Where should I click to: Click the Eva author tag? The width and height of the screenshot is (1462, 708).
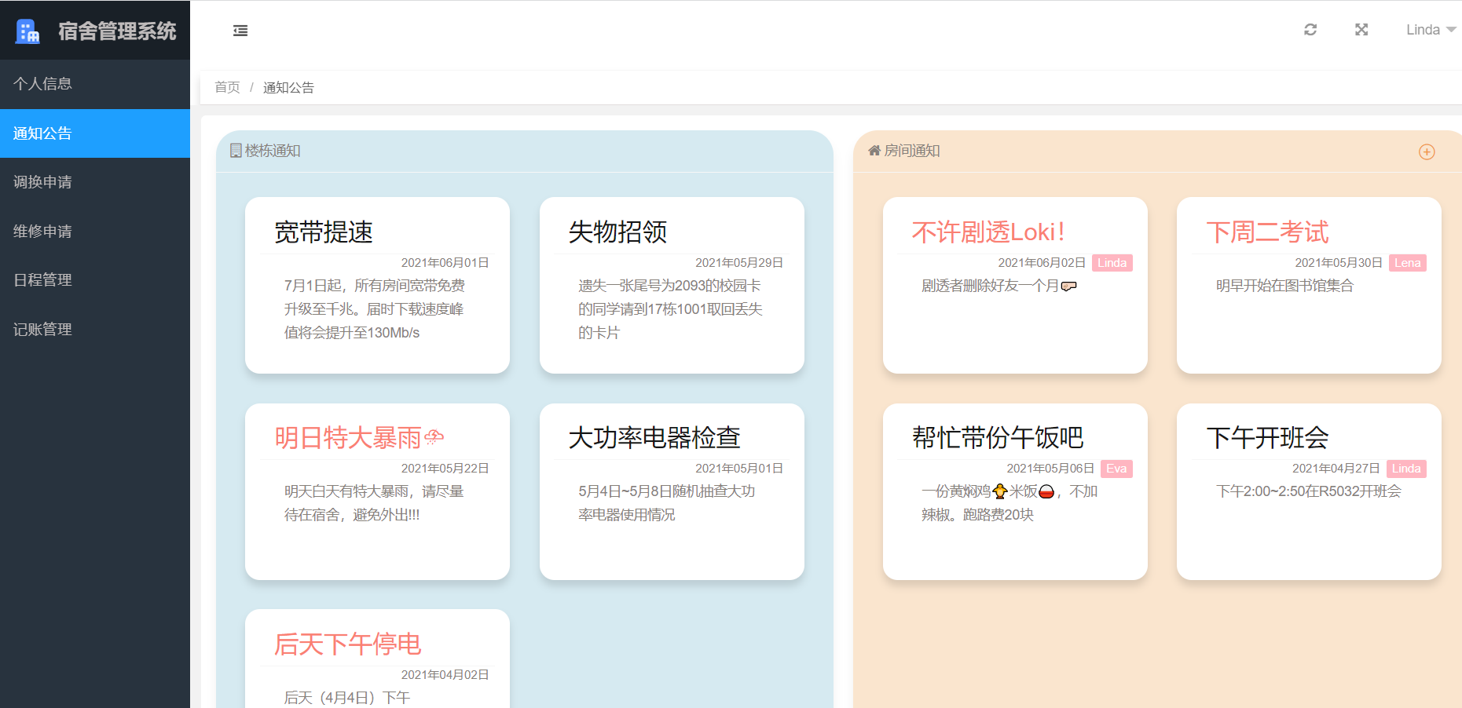[1116, 469]
